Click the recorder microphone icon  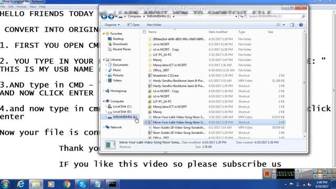point(297,176)
